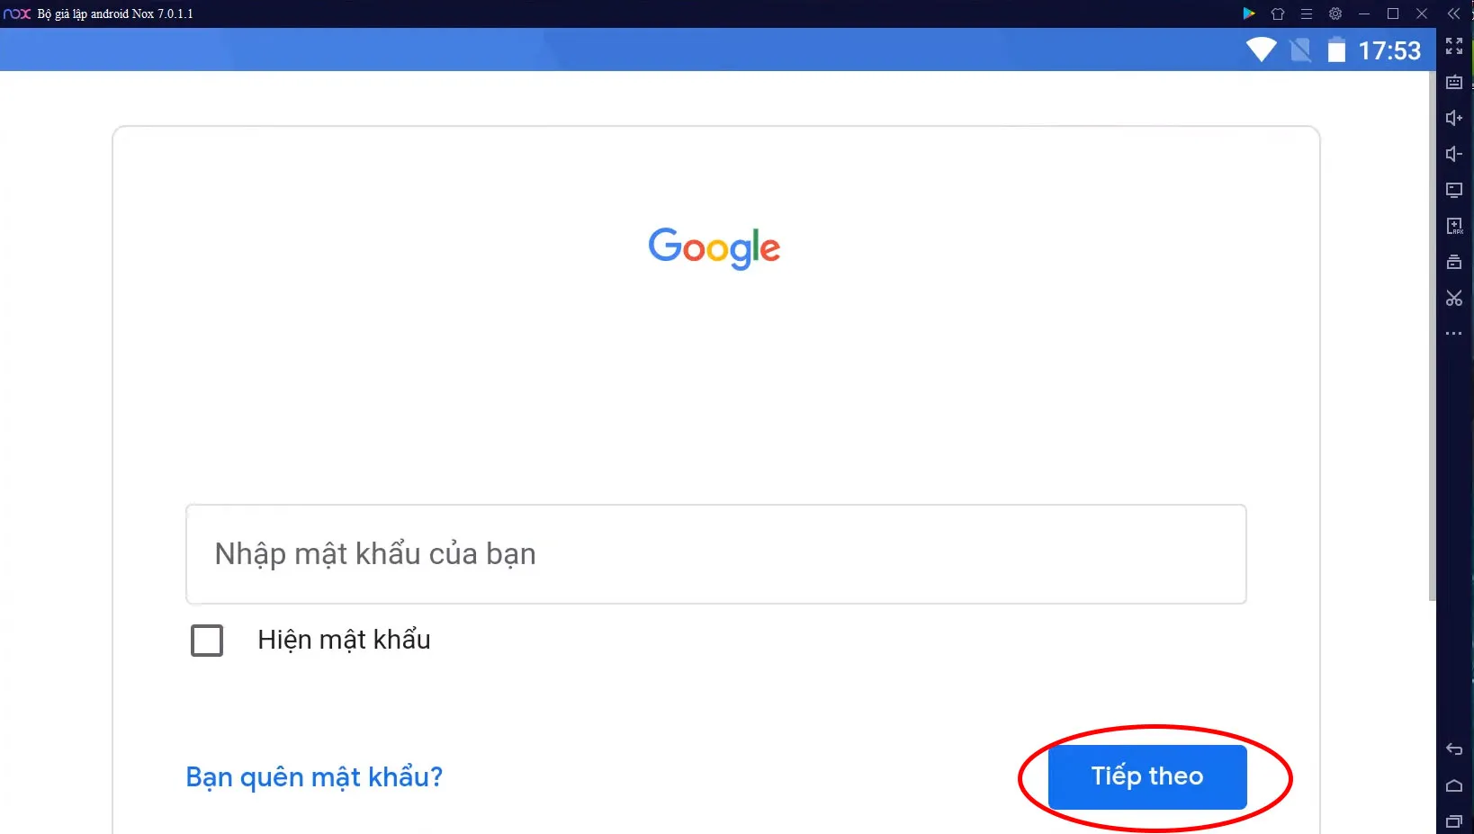The width and height of the screenshot is (1474, 834).
Task: Collapse the sidebar with the double-chevron
Action: pos(1454,13)
